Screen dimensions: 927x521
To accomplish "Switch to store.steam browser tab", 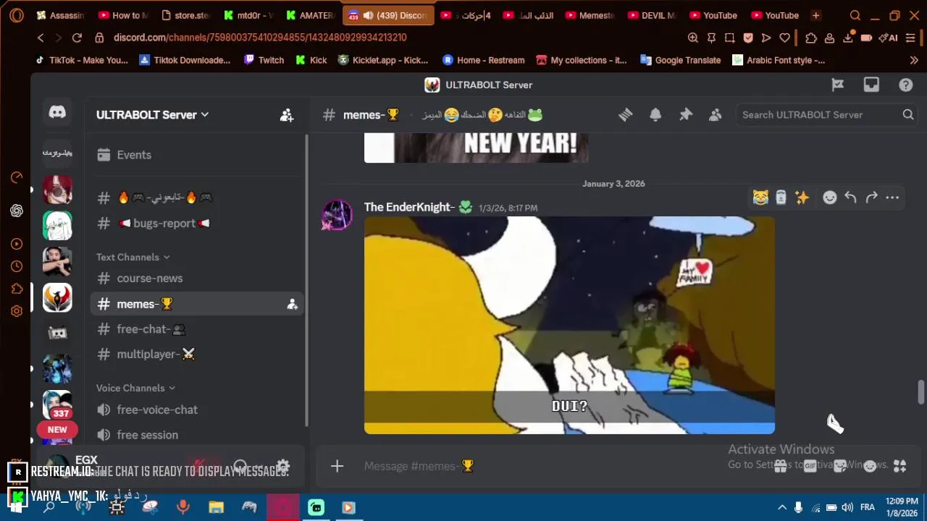I will point(187,15).
